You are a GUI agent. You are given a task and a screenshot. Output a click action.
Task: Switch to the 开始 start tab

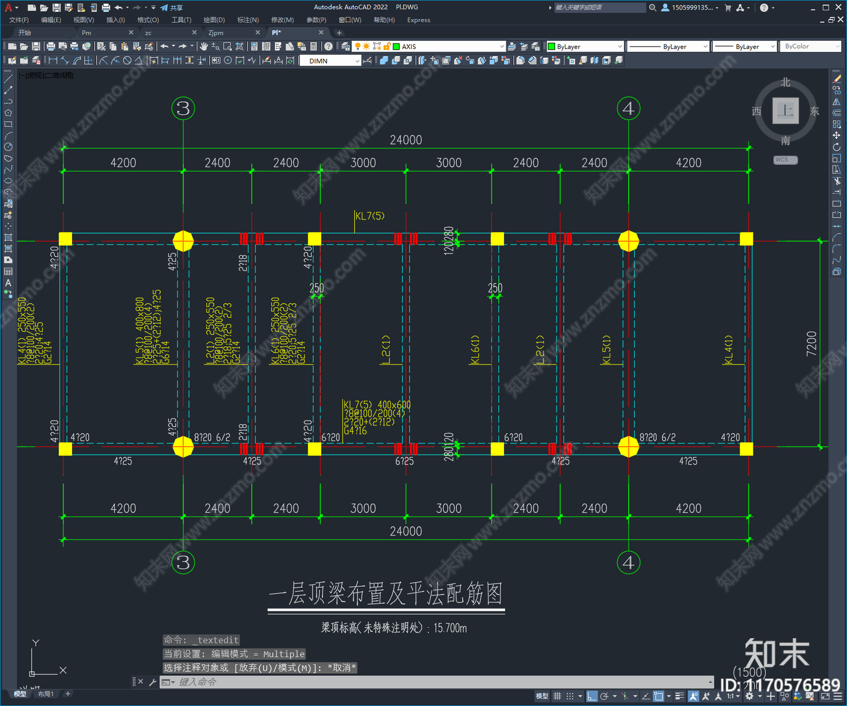(x=25, y=33)
